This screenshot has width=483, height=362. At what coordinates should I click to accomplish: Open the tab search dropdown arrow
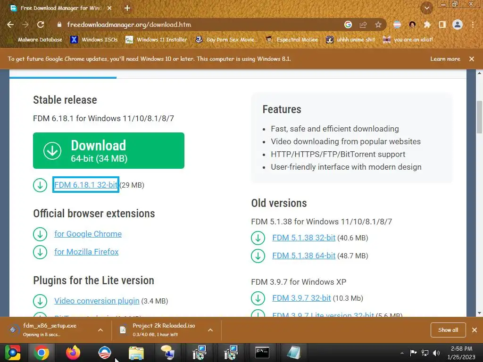coord(426,8)
